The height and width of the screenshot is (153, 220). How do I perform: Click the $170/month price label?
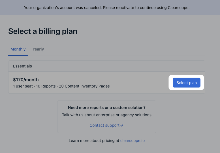click(26, 80)
